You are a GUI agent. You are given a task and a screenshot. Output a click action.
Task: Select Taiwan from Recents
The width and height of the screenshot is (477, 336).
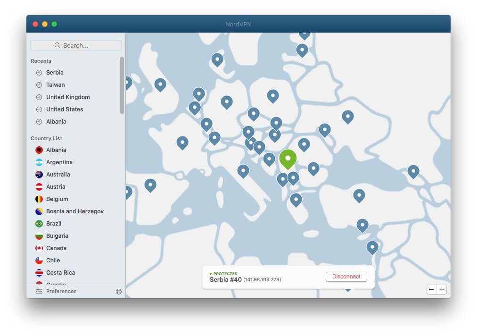click(55, 84)
